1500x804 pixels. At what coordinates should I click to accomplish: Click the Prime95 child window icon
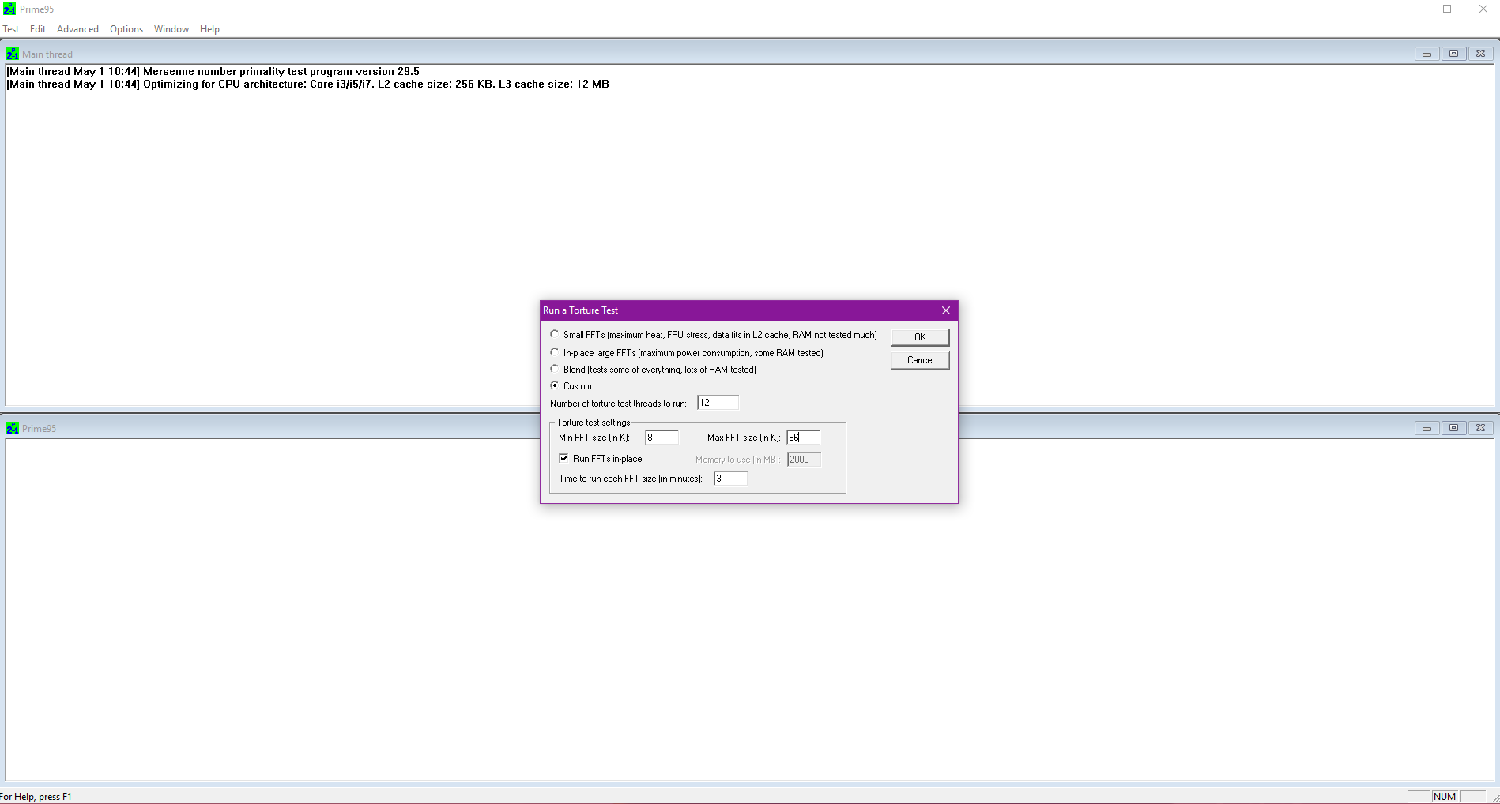coord(13,428)
